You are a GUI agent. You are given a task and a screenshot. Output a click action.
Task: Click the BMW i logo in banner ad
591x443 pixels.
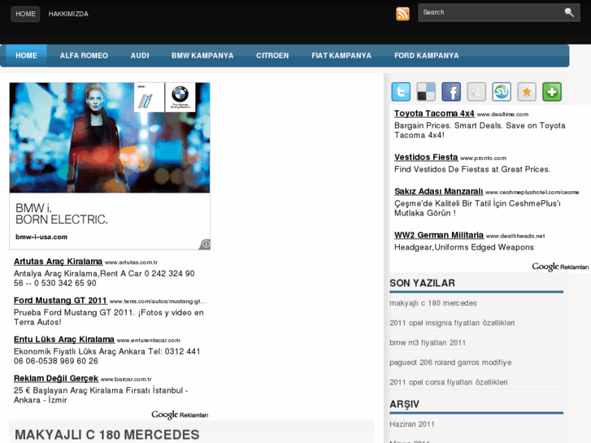(x=149, y=97)
